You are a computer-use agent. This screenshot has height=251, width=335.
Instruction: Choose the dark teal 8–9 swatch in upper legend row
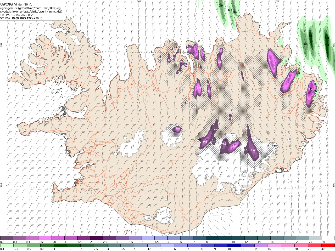point(213,238)
